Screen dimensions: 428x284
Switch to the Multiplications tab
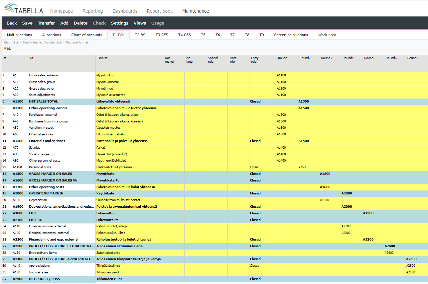(x=20, y=35)
